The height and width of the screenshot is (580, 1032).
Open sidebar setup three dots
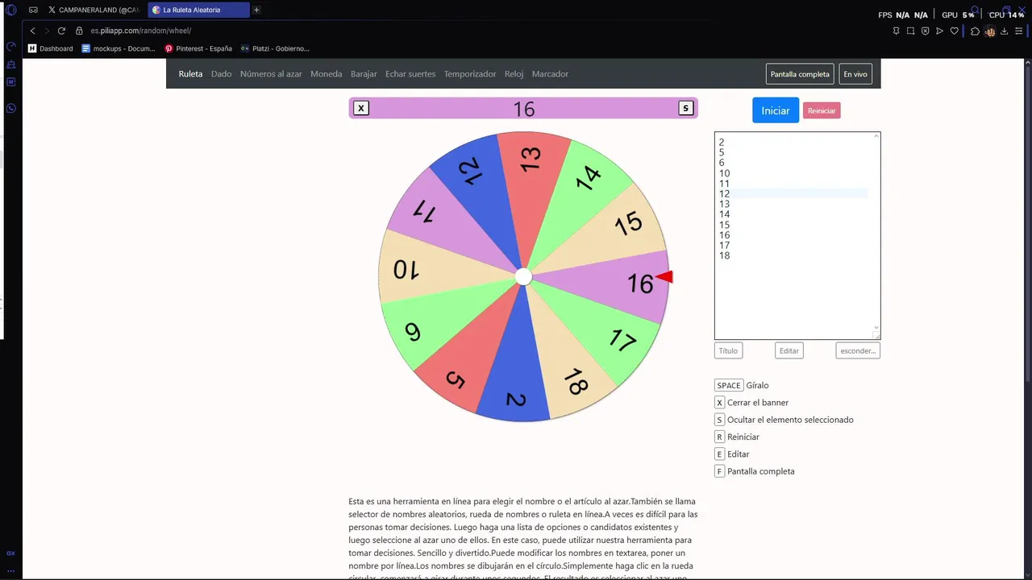coord(11,570)
